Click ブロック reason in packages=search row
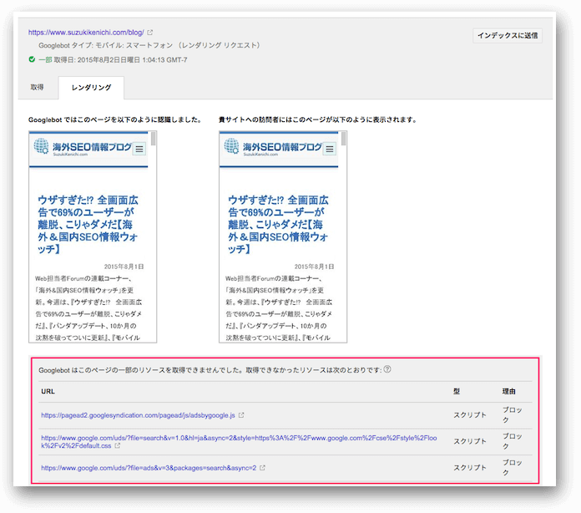Viewport: 581px width, 513px height. (512, 468)
